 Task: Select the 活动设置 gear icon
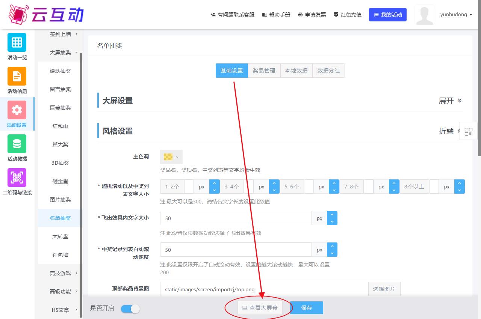click(17, 110)
